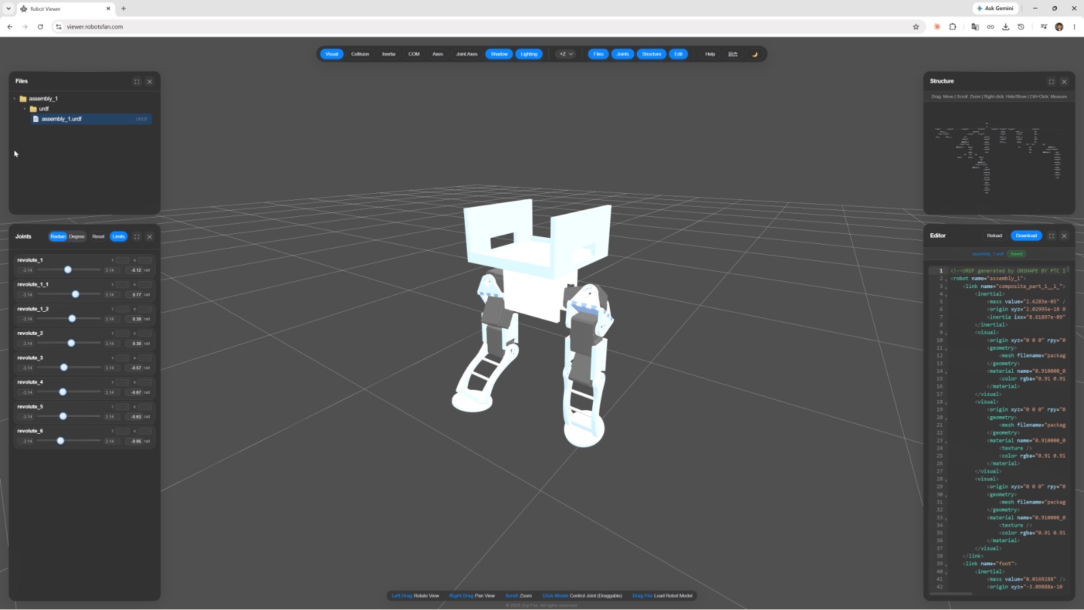Select the assembly_1.urdf file icon
1084x610 pixels.
36,119
